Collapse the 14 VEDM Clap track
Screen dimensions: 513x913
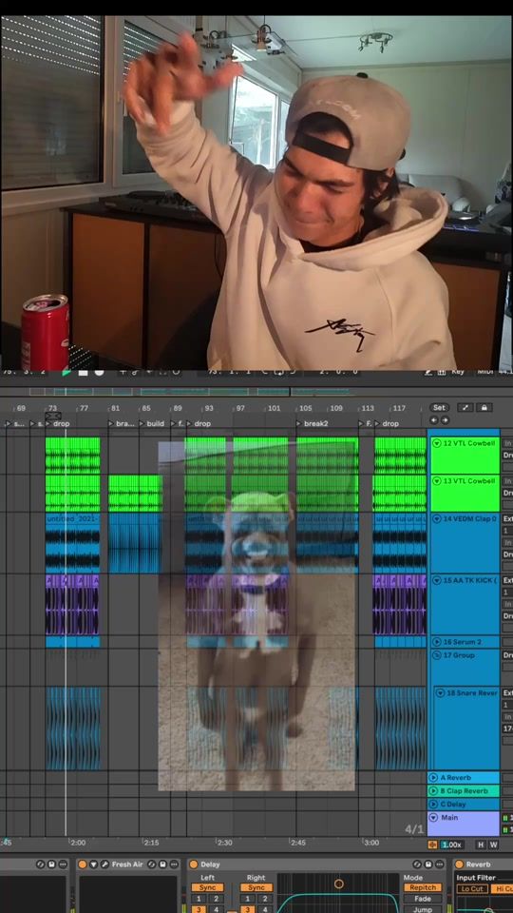[x=437, y=518]
